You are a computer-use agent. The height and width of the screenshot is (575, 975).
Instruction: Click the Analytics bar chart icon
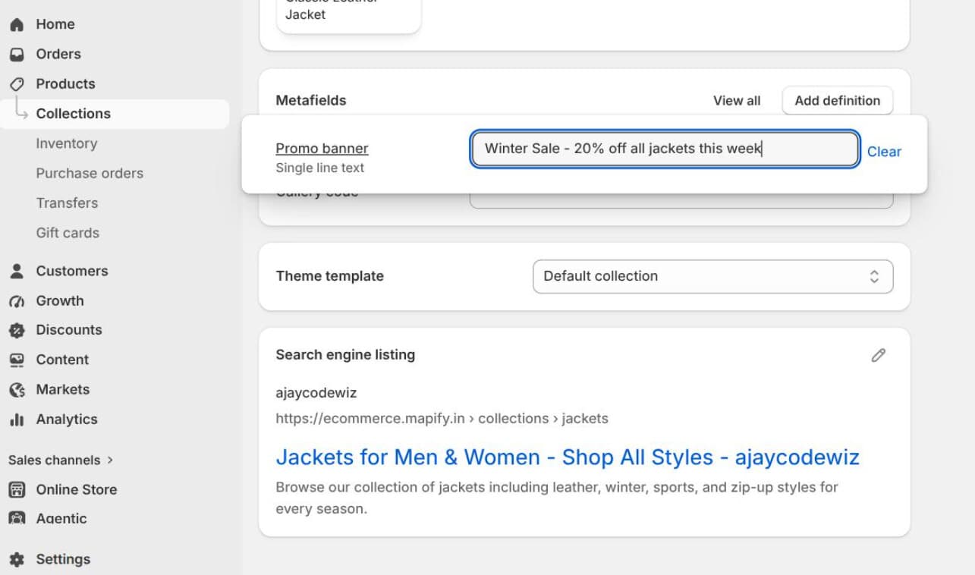point(17,419)
